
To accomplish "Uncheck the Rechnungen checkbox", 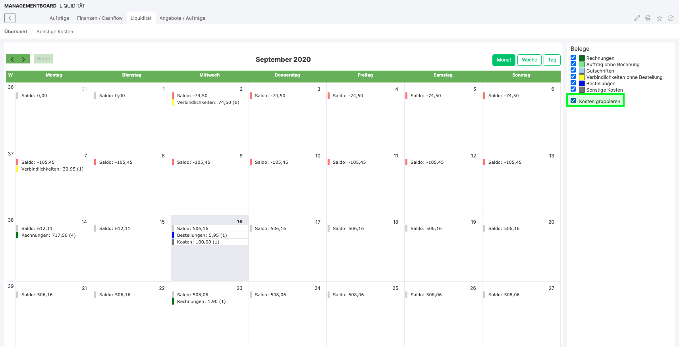I will point(573,58).
